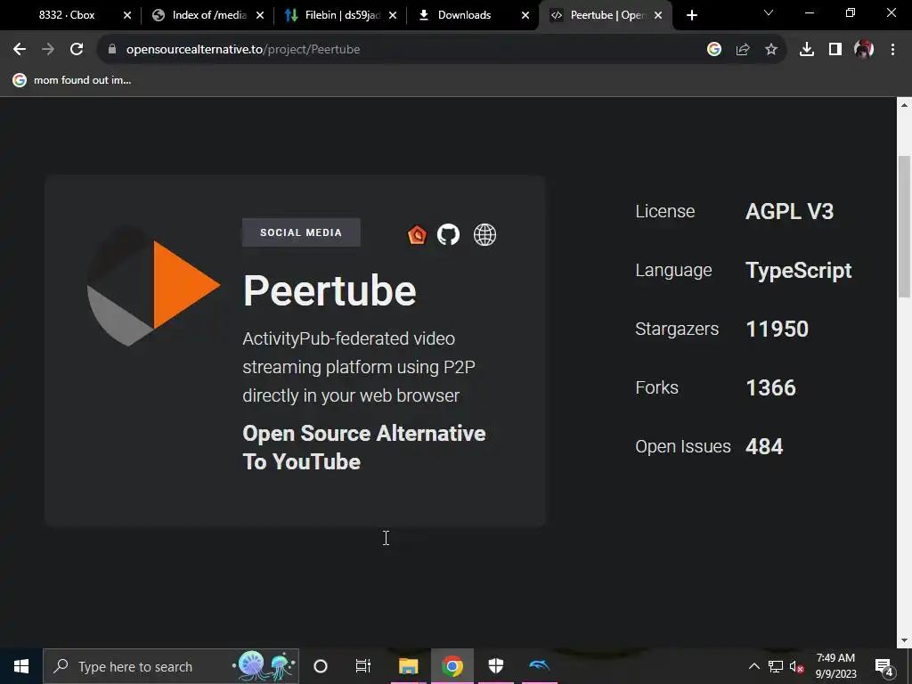
Task: Click the Peertube logo image
Action: click(x=153, y=286)
